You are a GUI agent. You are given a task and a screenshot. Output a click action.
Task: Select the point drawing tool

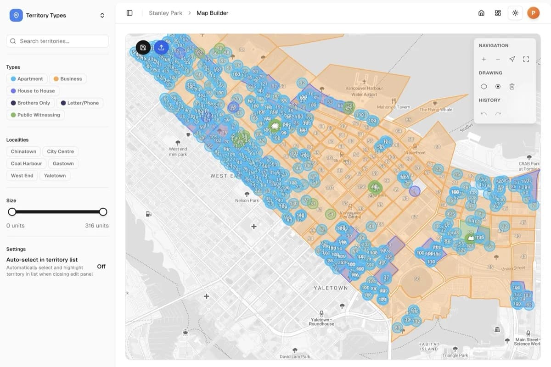[x=498, y=86]
